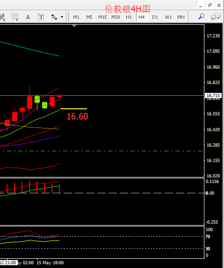Screen dimensions: 224x268
Task: Click the 0.1156 MACD scale value
Action: click(x=212, y=182)
